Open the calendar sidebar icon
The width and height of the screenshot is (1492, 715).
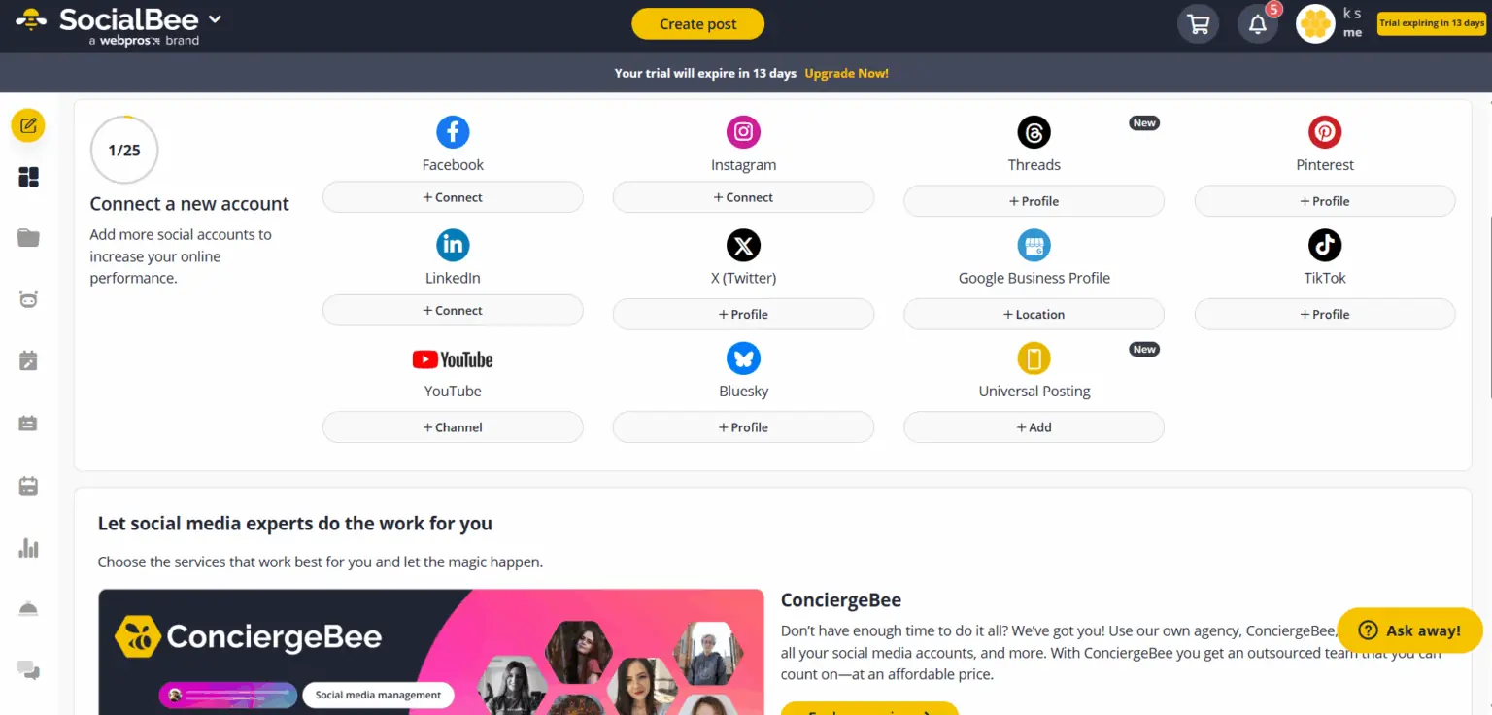pos(28,486)
